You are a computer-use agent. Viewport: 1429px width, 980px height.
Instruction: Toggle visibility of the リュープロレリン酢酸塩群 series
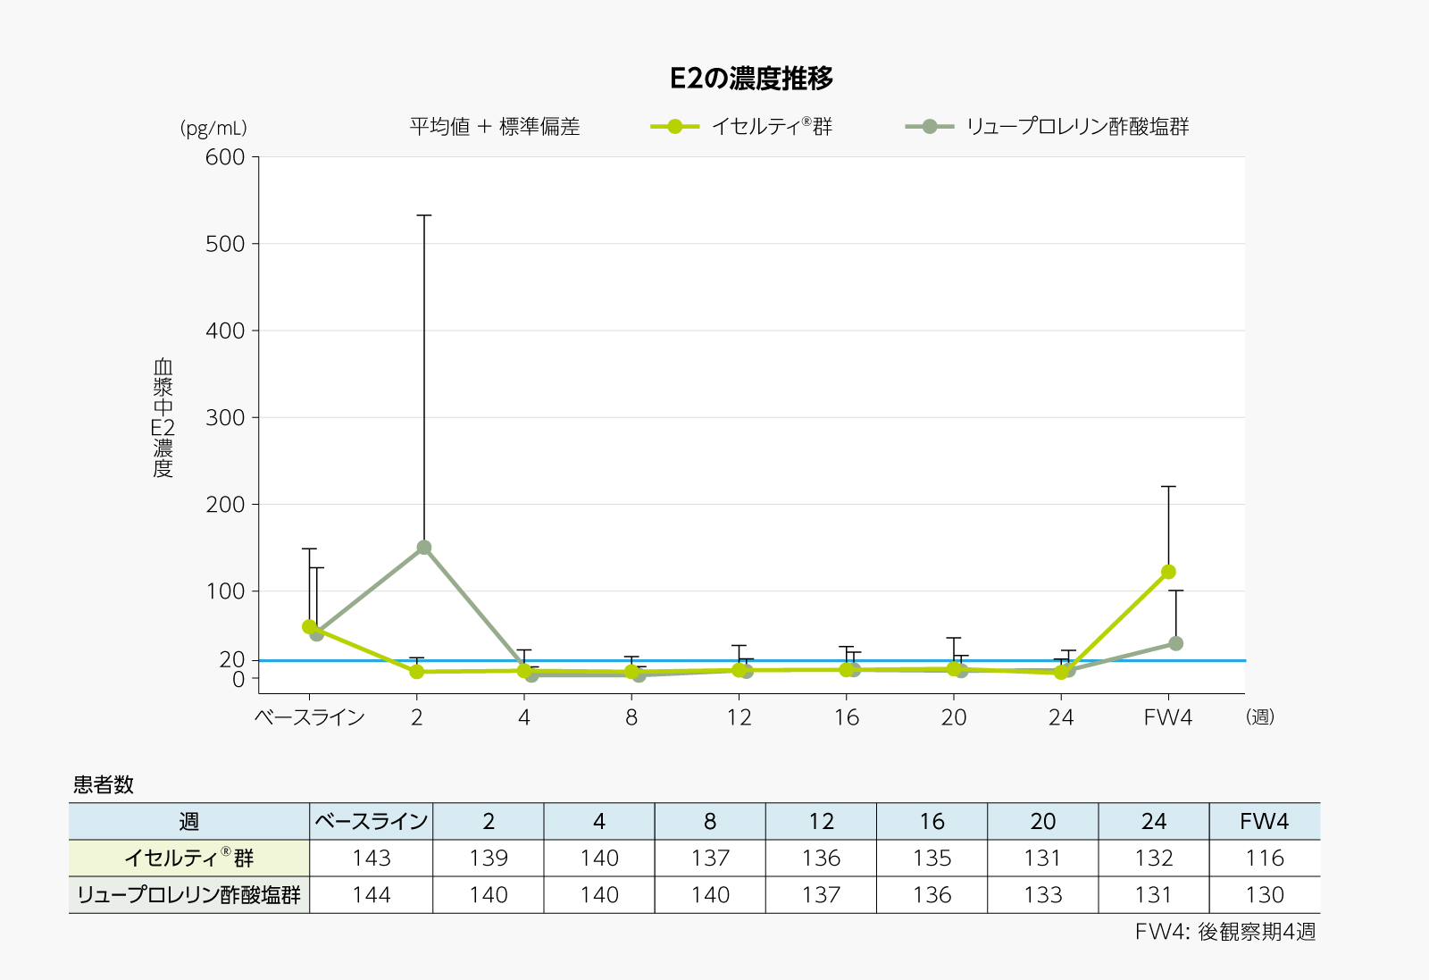[1081, 125]
